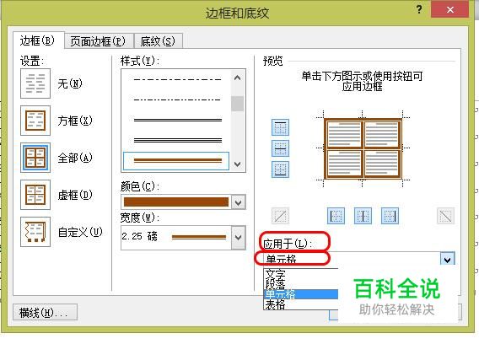Toggle the inside vertical border button
The height and width of the screenshot is (344, 479).
click(x=363, y=216)
